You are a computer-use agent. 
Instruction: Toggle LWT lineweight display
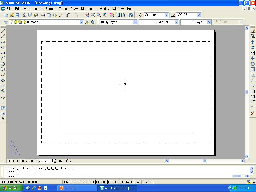[x=138, y=182]
